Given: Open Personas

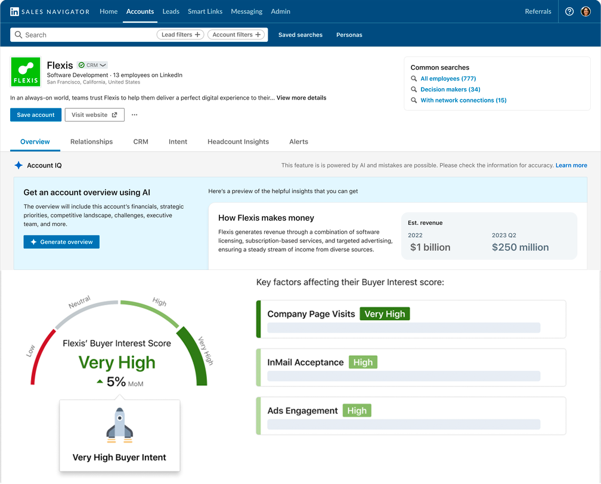Looking at the screenshot, I should click(349, 35).
